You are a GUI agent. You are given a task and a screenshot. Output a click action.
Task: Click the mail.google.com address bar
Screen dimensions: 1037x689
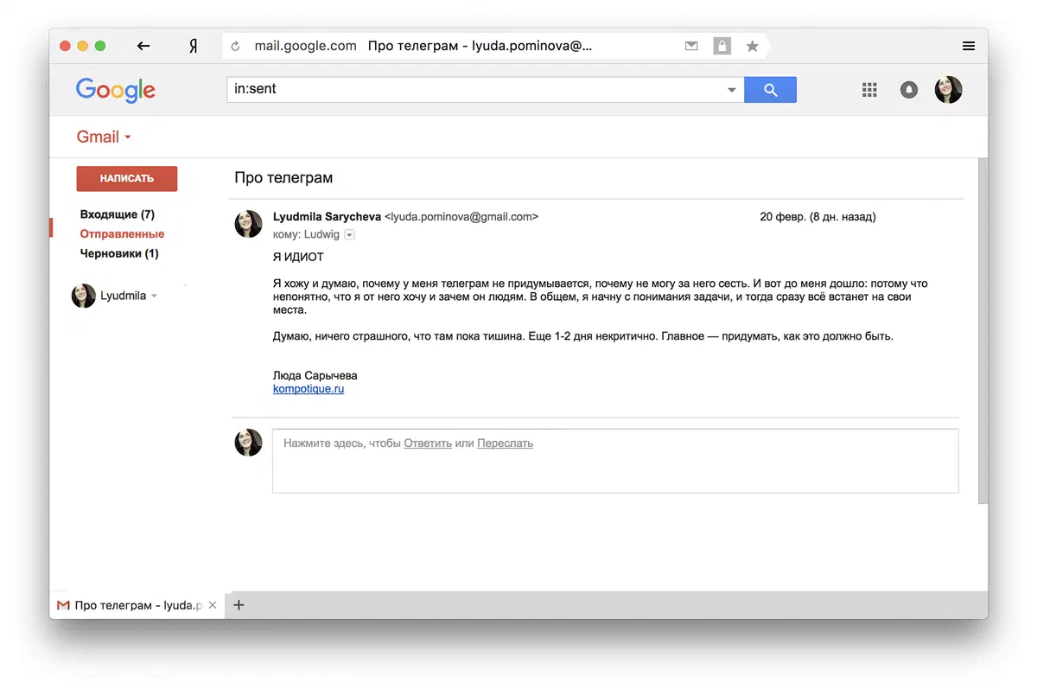tap(307, 46)
